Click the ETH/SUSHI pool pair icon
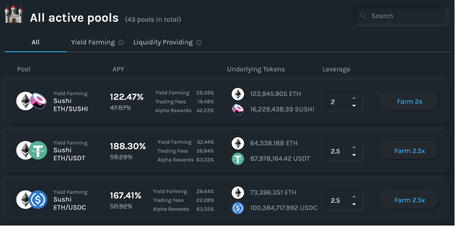This screenshot has height=226, width=455. pos(31,101)
